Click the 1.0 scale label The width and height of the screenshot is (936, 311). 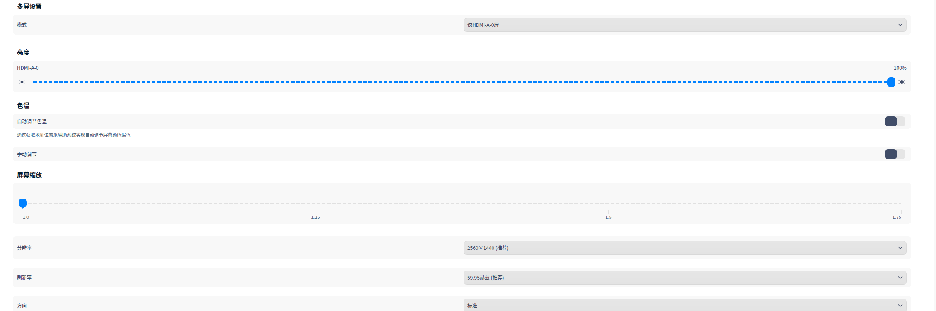[26, 217]
